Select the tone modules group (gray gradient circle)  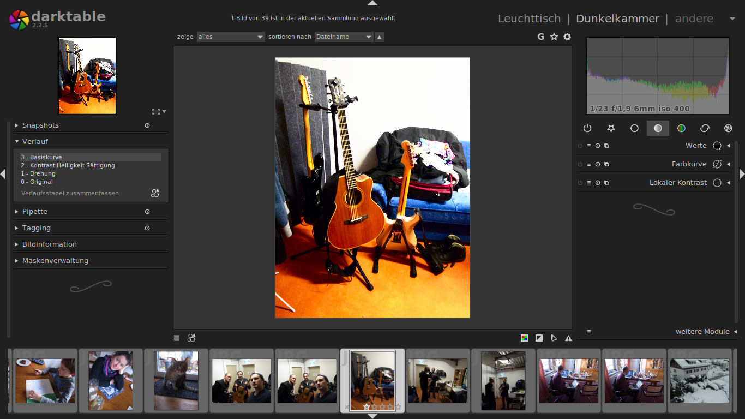[x=658, y=128]
